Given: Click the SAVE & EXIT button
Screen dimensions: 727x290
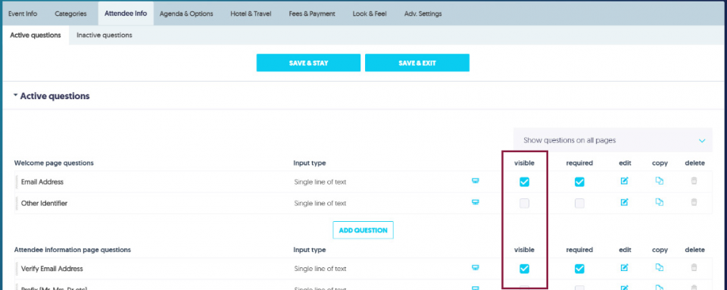Looking at the screenshot, I should click(417, 63).
